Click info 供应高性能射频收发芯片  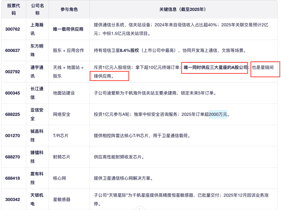pos(119,157)
